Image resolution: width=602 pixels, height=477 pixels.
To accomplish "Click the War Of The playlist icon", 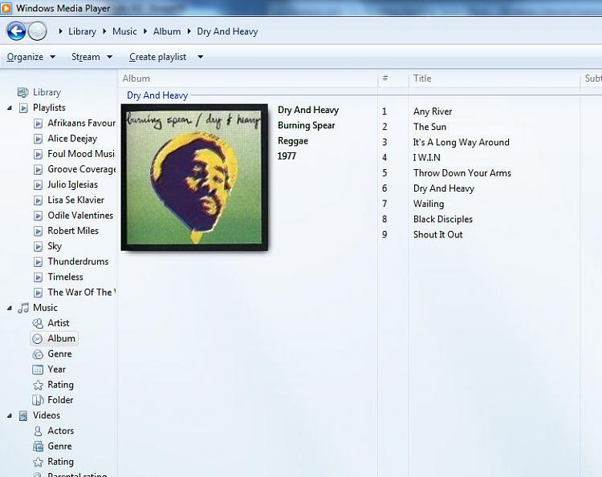I will coord(38,293).
